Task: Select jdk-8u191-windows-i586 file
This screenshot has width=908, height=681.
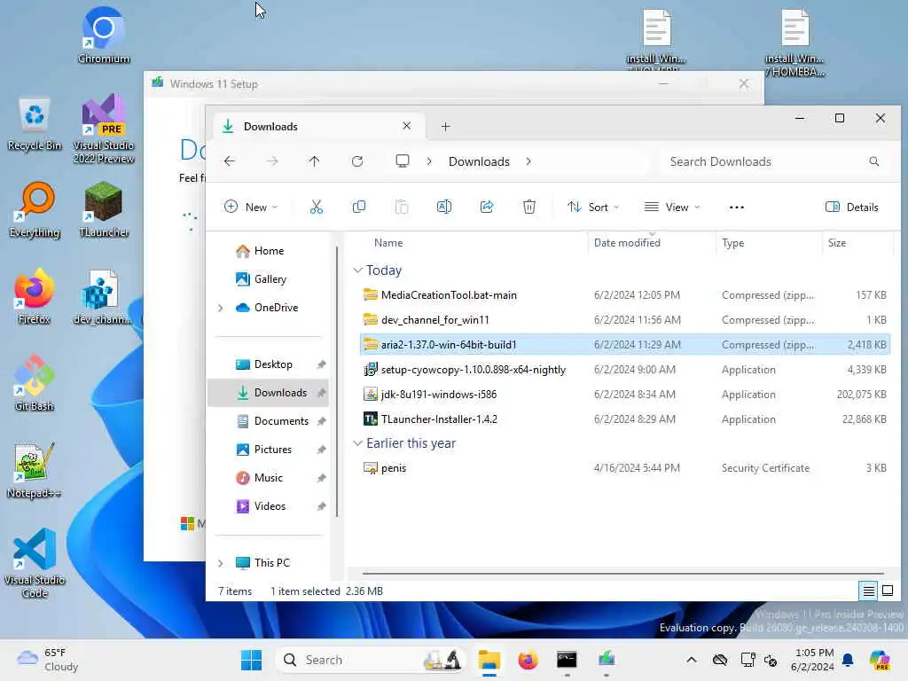Action: (x=625, y=395)
